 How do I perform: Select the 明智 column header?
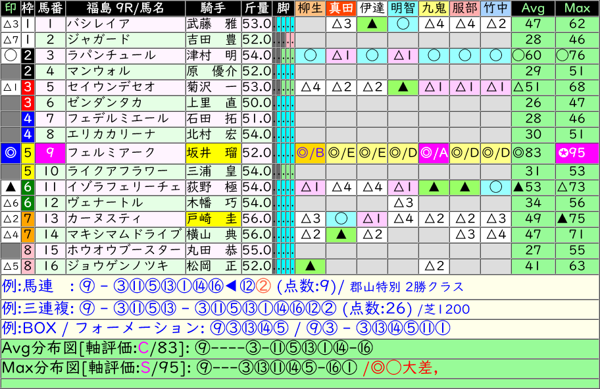(403, 8)
